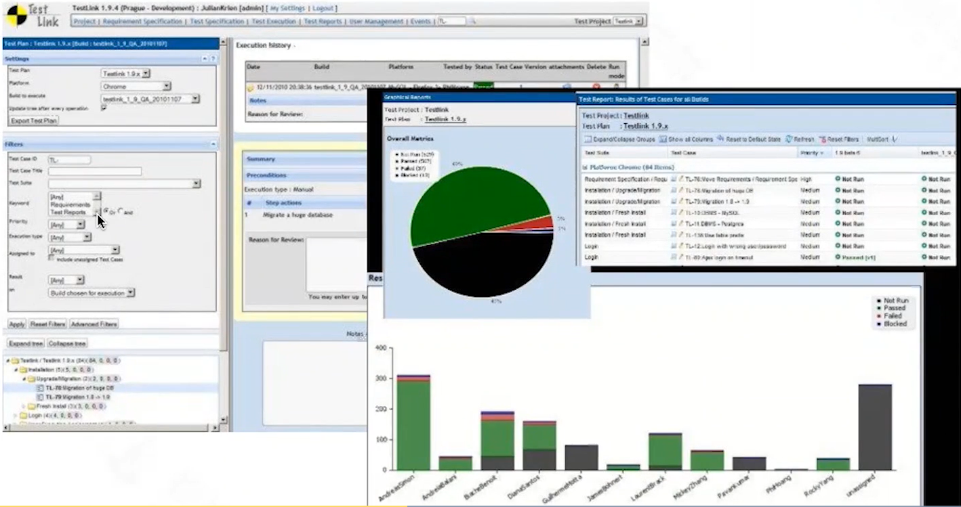Open the Execution type filter dropdown
The width and height of the screenshot is (961, 507).
[x=69, y=238]
